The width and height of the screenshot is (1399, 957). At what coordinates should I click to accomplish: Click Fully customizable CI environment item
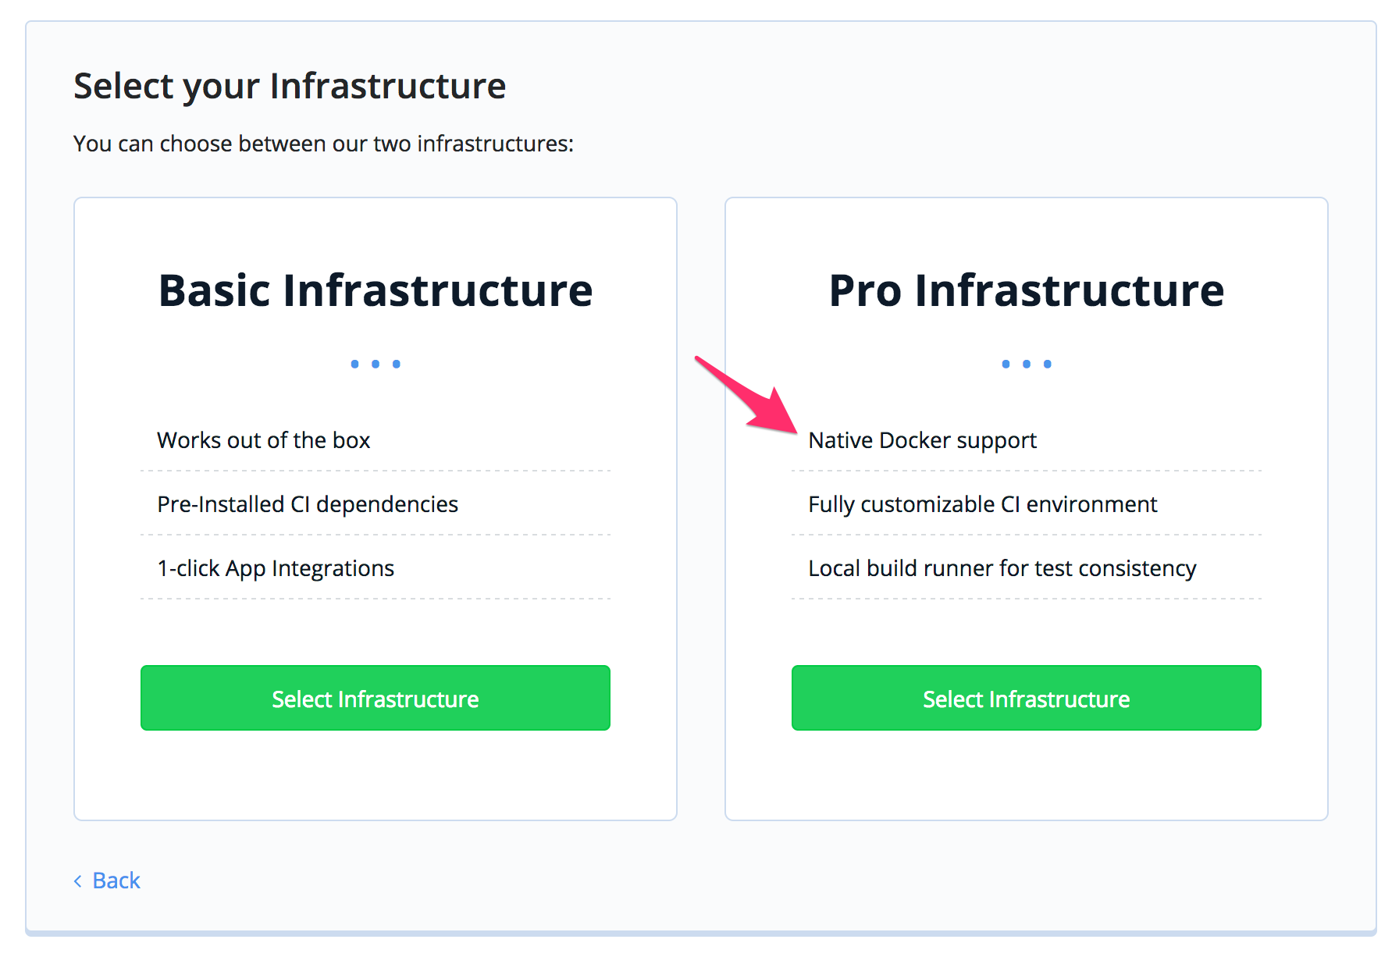(982, 504)
